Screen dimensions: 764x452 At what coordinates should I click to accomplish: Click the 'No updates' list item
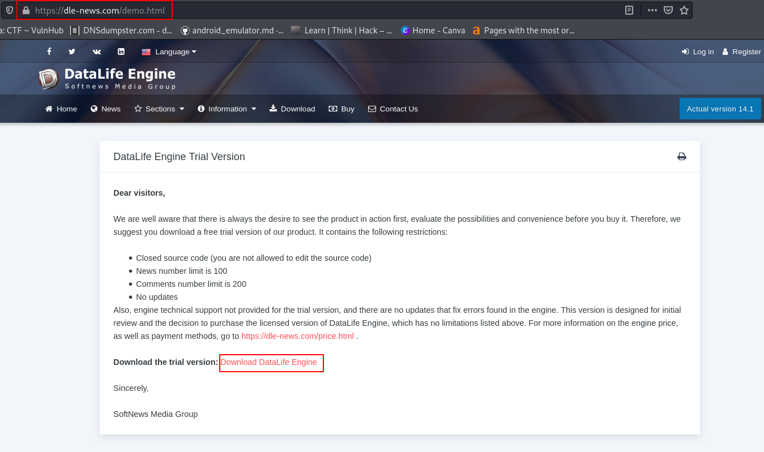[x=157, y=297]
